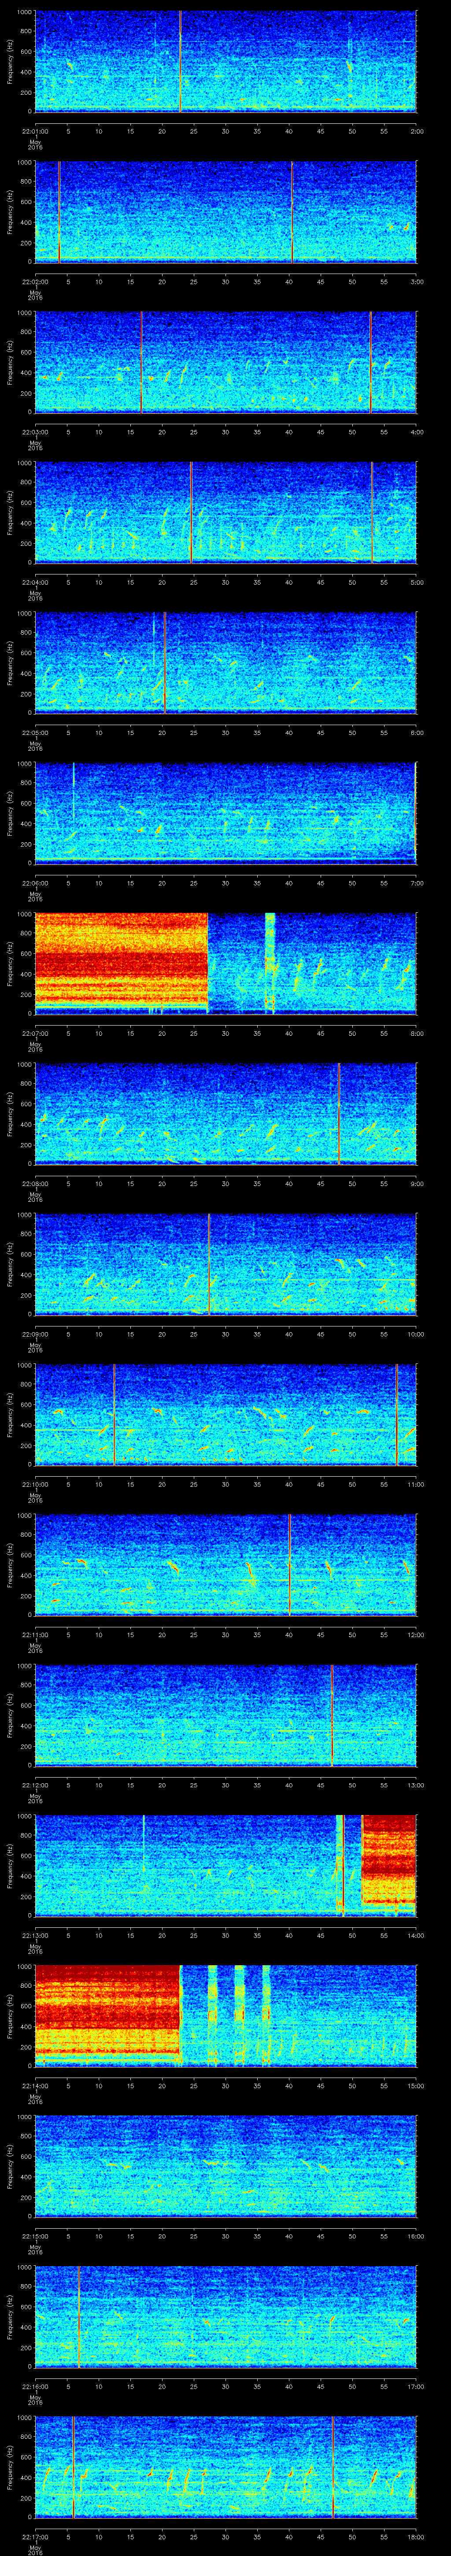Screen dimensions: 451x2556
Task: Click the 8:00 end time label
Action: point(416,1033)
